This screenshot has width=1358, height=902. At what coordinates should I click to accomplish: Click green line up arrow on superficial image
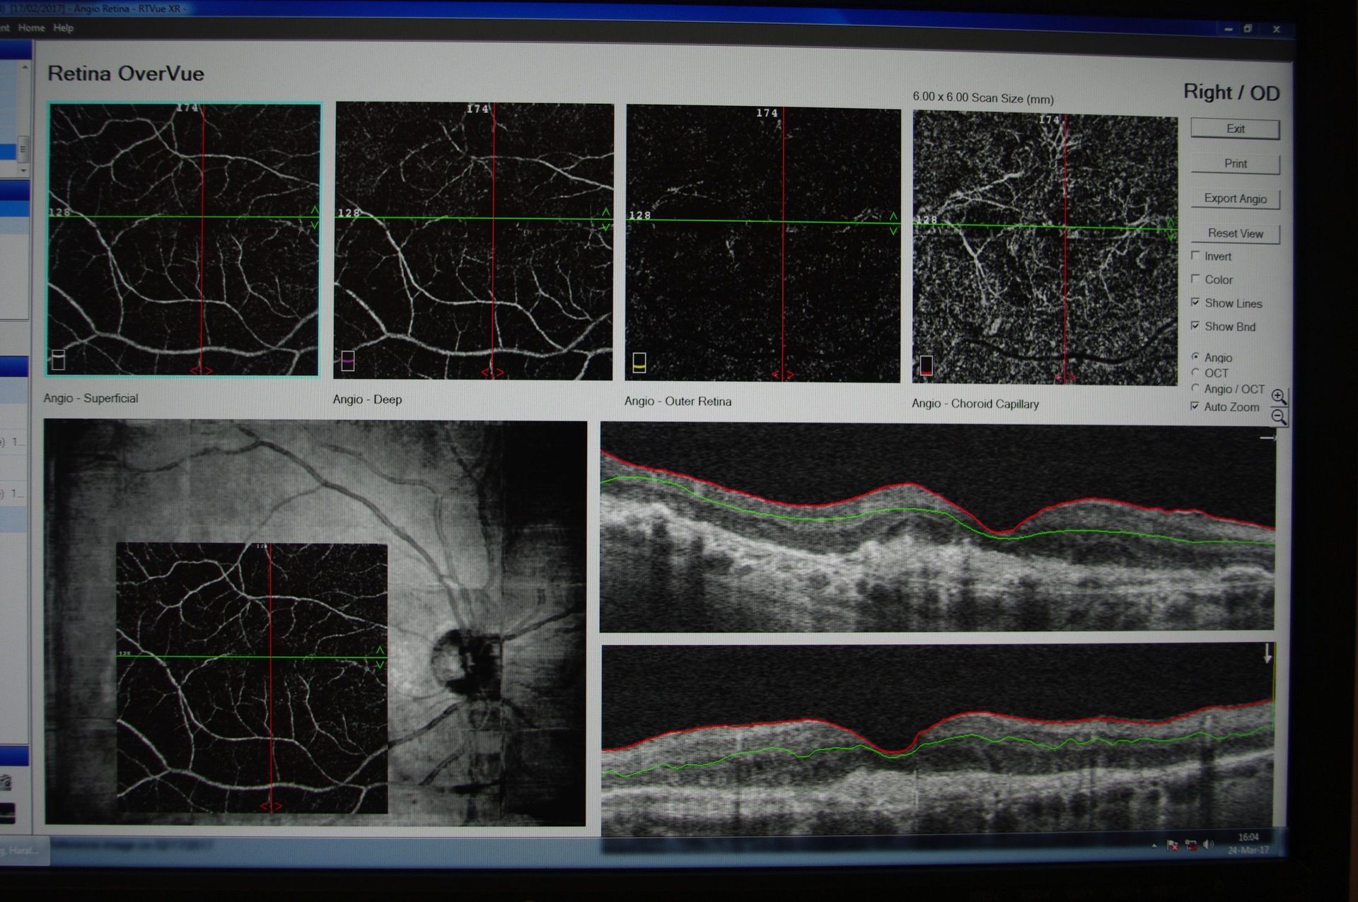[x=315, y=210]
